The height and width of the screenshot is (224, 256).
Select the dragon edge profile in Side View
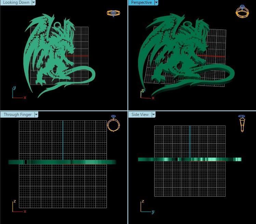(190, 159)
